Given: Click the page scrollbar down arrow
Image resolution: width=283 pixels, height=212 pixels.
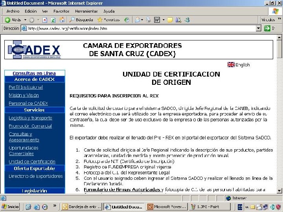Looking at the screenshot, I should click(x=279, y=190).
